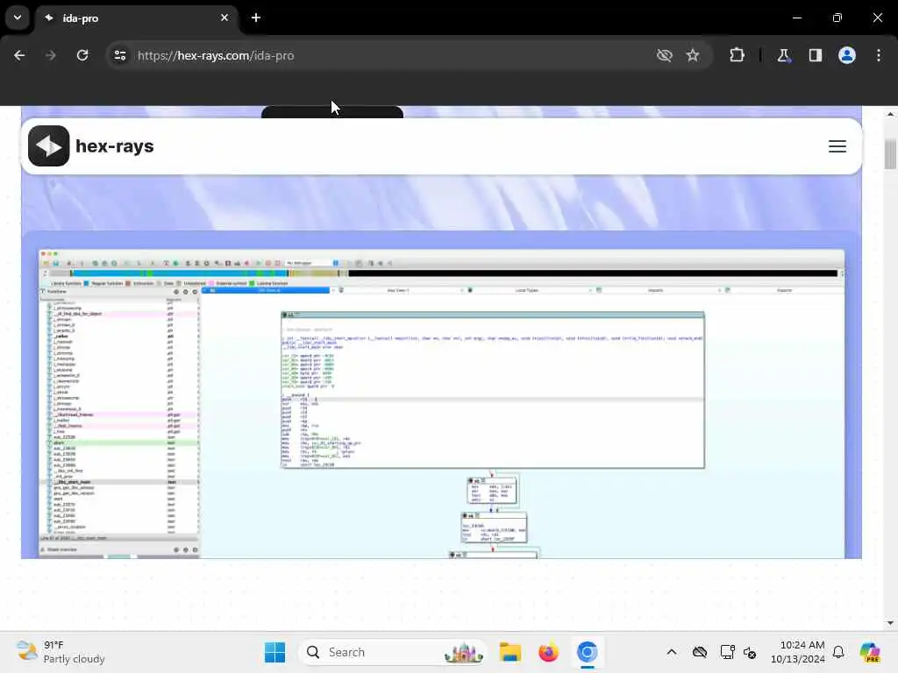This screenshot has height=673, width=898.
Task: Open Chrome Labs flask icon
Action: pos(783,55)
